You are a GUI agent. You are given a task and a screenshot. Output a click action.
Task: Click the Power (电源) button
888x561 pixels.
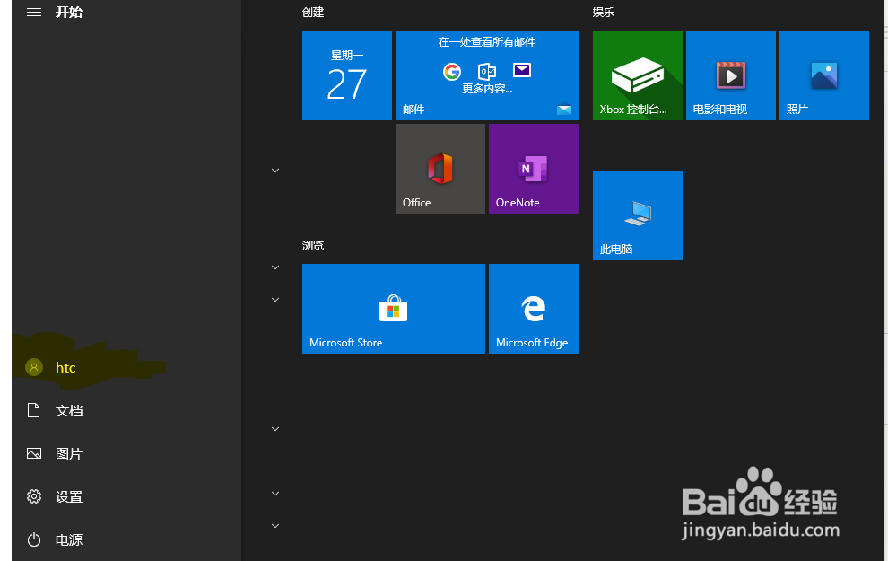pyautogui.click(x=126, y=539)
